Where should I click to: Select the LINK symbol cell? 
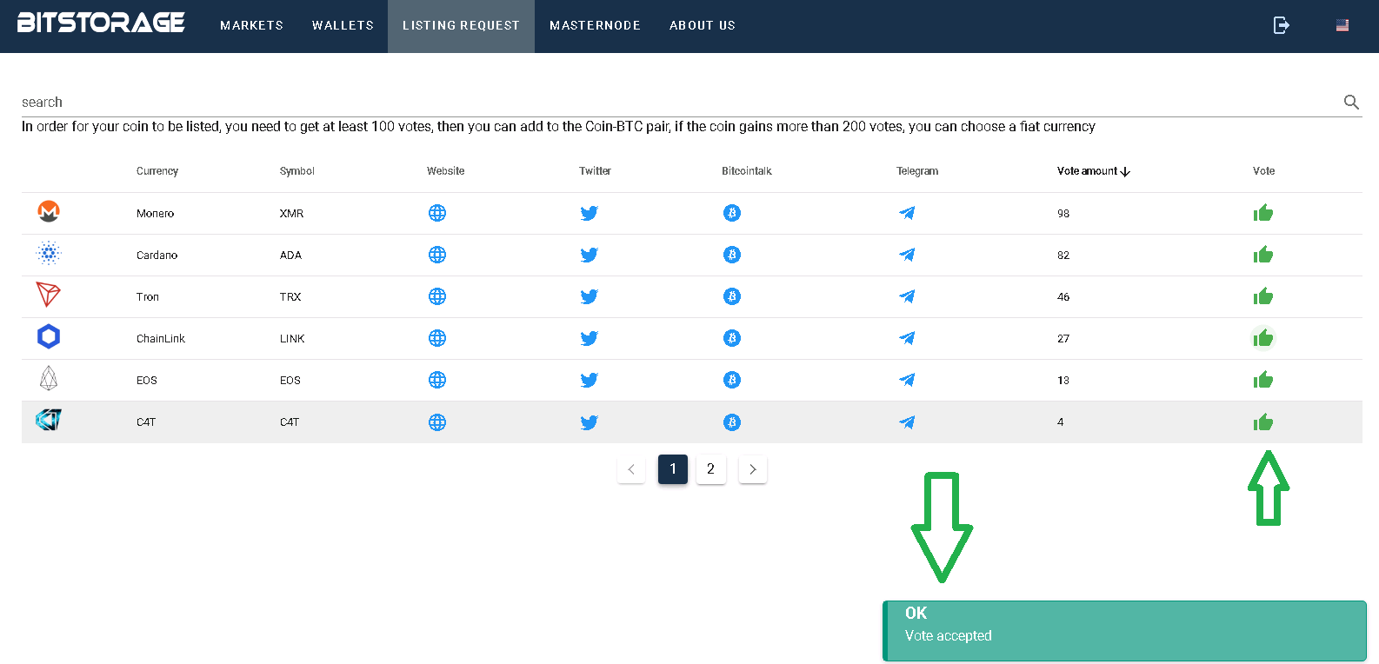292,338
